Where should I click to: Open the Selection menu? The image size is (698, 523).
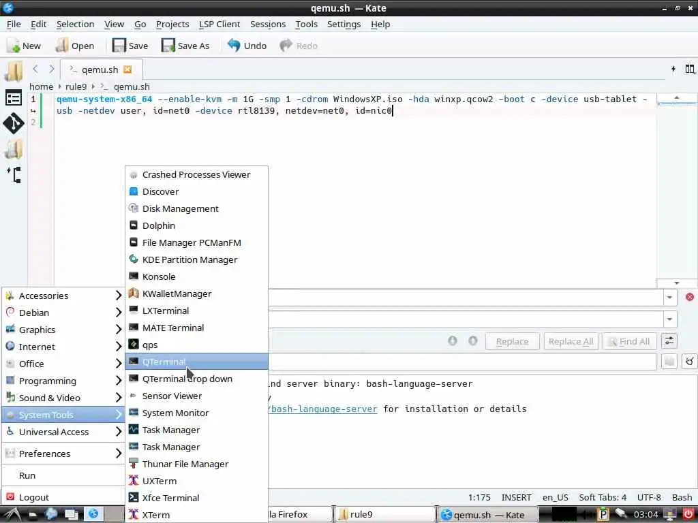(x=75, y=24)
